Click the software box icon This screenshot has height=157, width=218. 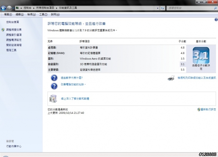[x=53, y=99]
